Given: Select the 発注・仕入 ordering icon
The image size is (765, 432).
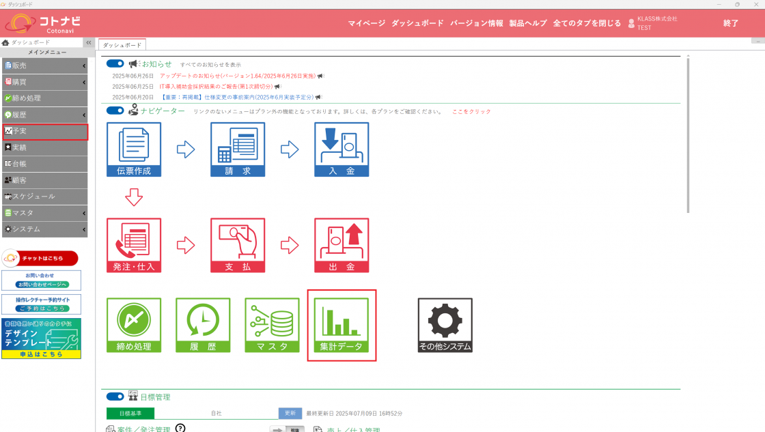Looking at the screenshot, I should (x=134, y=245).
